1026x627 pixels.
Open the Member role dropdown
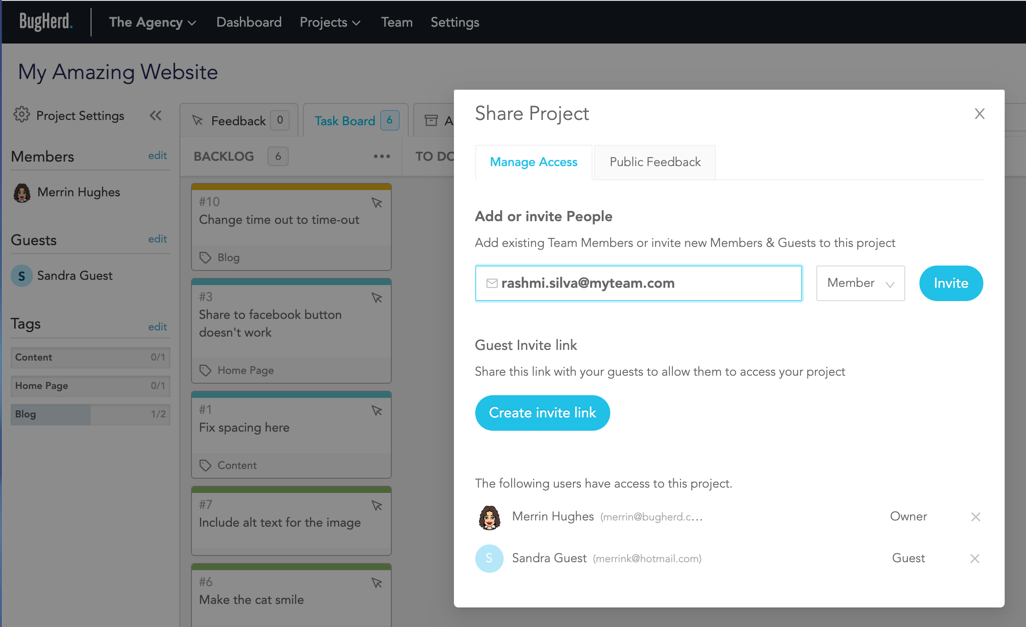(860, 283)
